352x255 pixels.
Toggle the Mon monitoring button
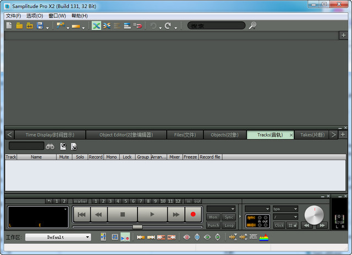[213, 217]
